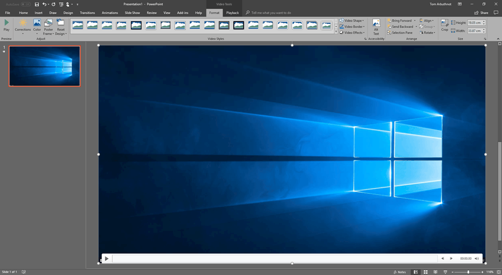The image size is (502, 275).
Task: Toggle the Notes pane from status bar
Action: coord(400,272)
